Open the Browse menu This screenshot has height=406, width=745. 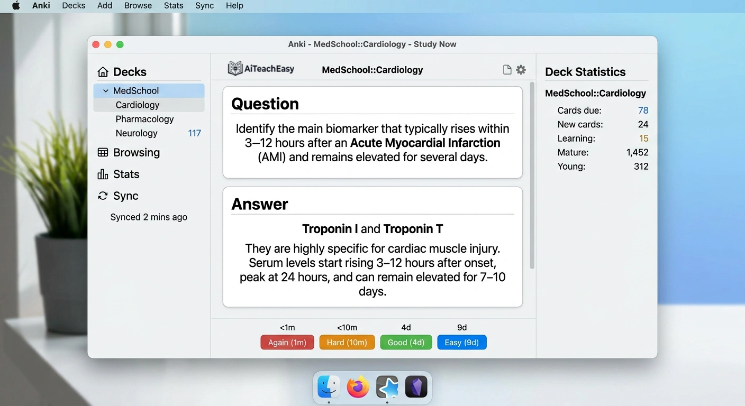click(x=138, y=6)
